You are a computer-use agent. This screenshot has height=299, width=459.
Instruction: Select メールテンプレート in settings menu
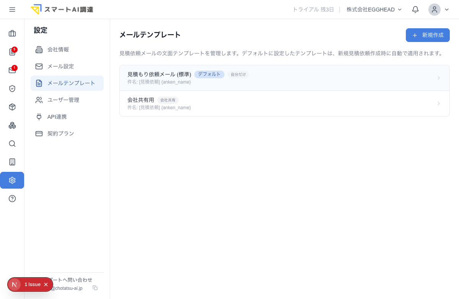[x=67, y=83]
